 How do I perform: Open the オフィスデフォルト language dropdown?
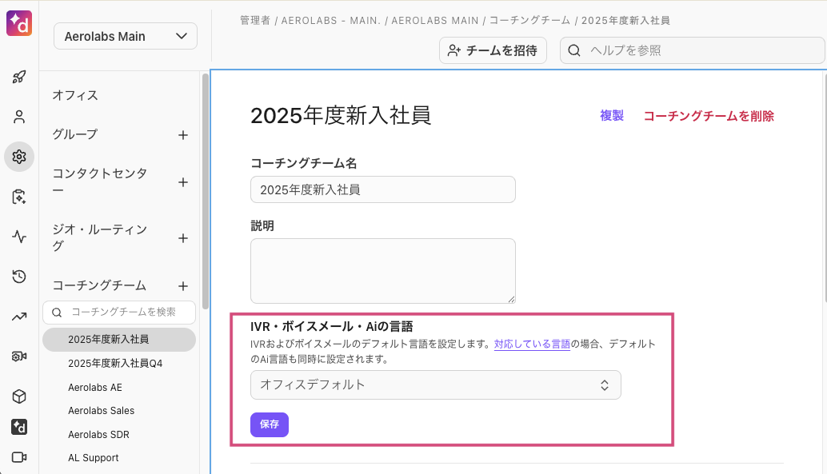point(435,384)
